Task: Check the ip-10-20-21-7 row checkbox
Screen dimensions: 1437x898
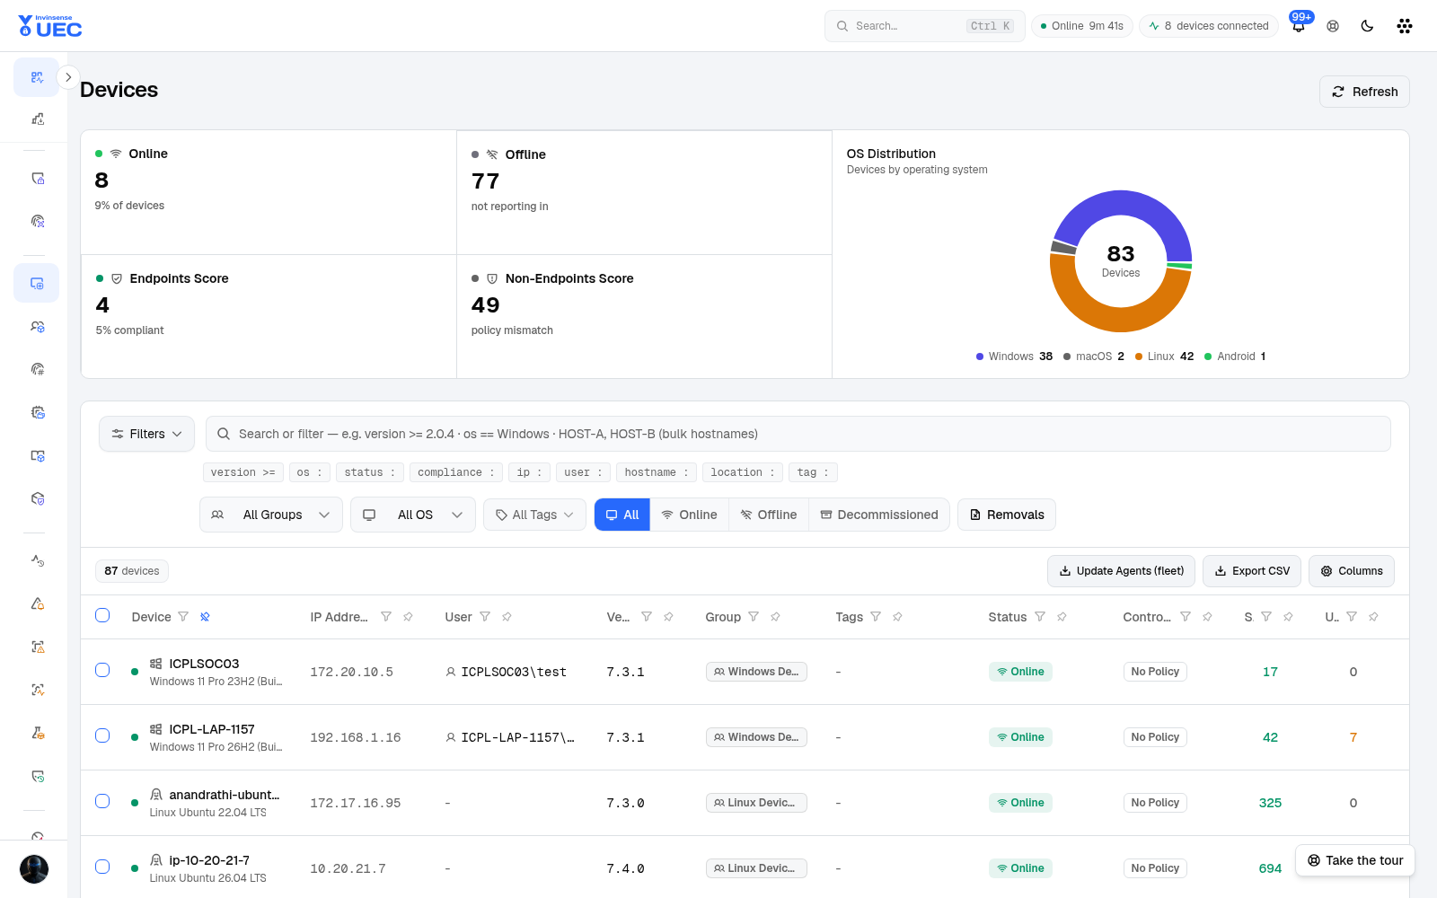Action: coord(102,867)
